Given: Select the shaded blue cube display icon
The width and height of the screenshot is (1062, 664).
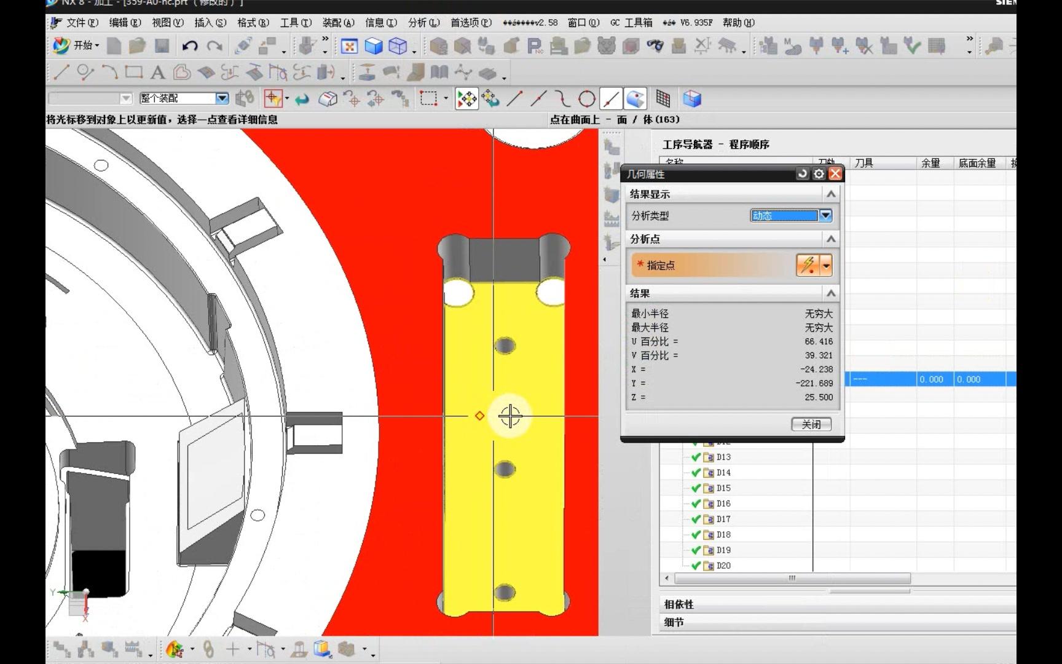Looking at the screenshot, I should pos(374,46).
